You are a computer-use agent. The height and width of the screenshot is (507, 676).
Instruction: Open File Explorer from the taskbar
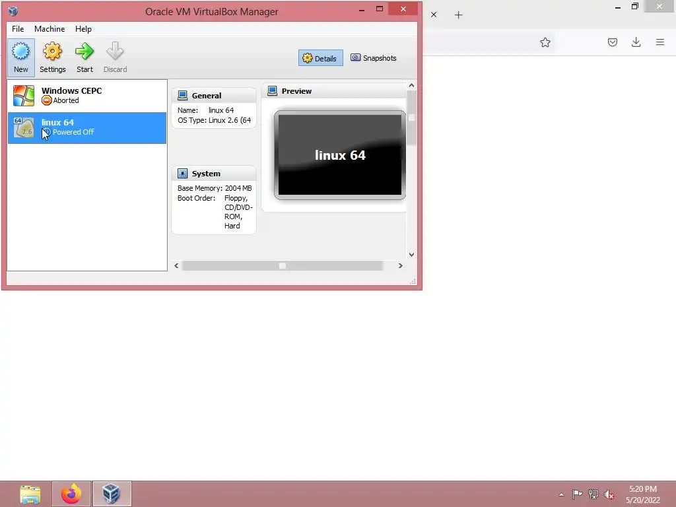[30, 494]
